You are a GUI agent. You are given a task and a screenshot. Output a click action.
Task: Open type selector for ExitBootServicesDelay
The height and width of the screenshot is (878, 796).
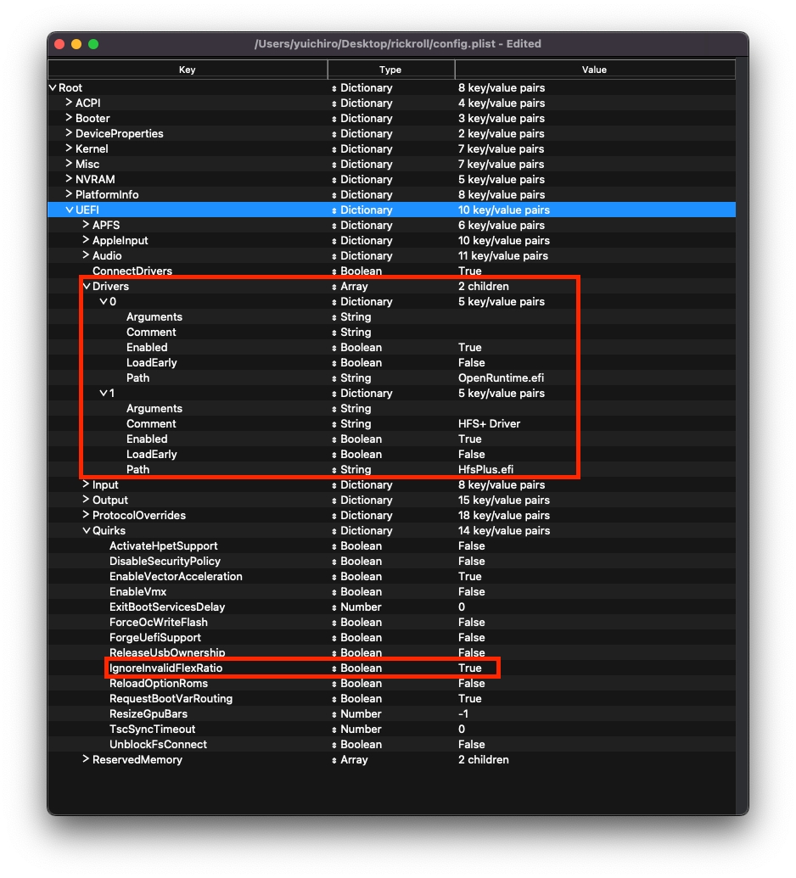point(334,607)
